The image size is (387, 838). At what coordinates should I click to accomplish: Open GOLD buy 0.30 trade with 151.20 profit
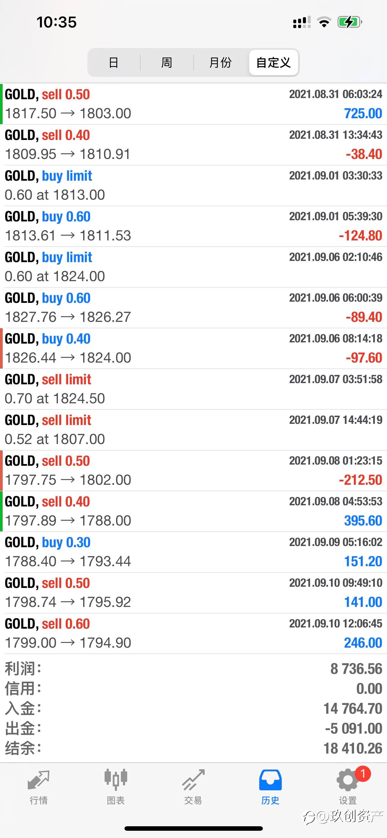pos(194,552)
